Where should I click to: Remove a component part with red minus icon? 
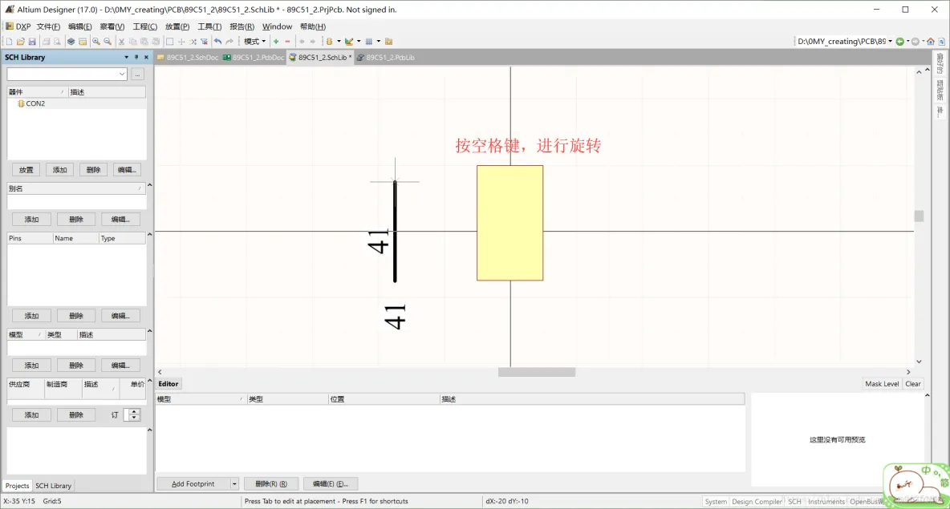pyautogui.click(x=288, y=42)
